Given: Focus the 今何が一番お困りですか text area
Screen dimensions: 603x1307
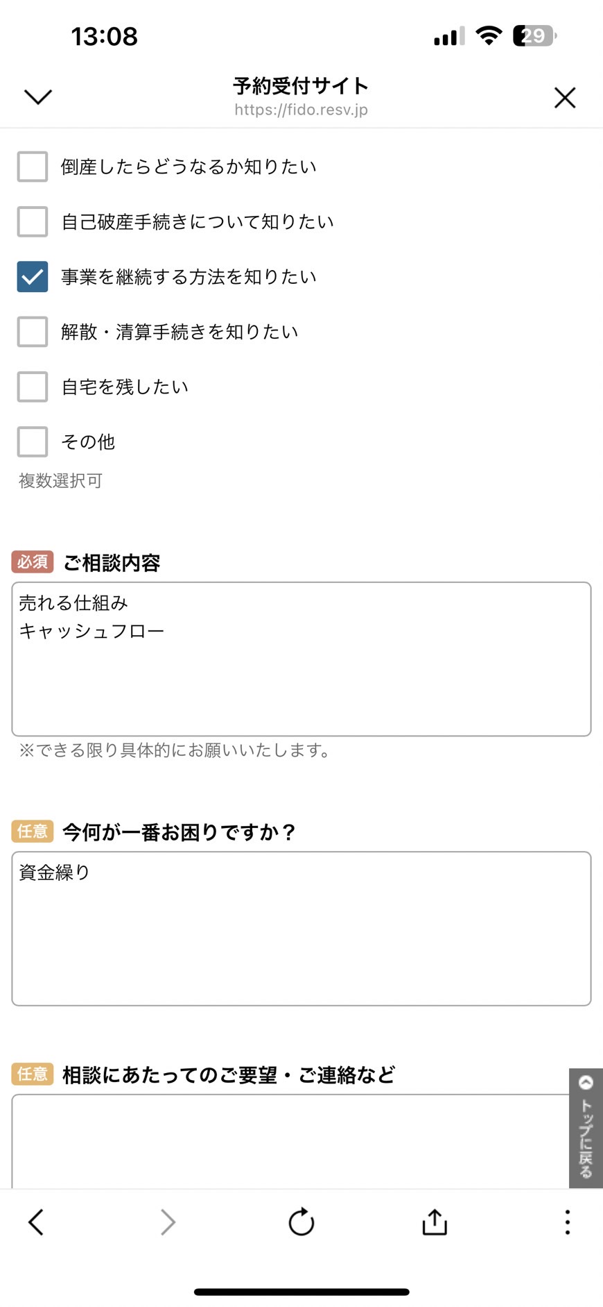Looking at the screenshot, I should 301,929.
